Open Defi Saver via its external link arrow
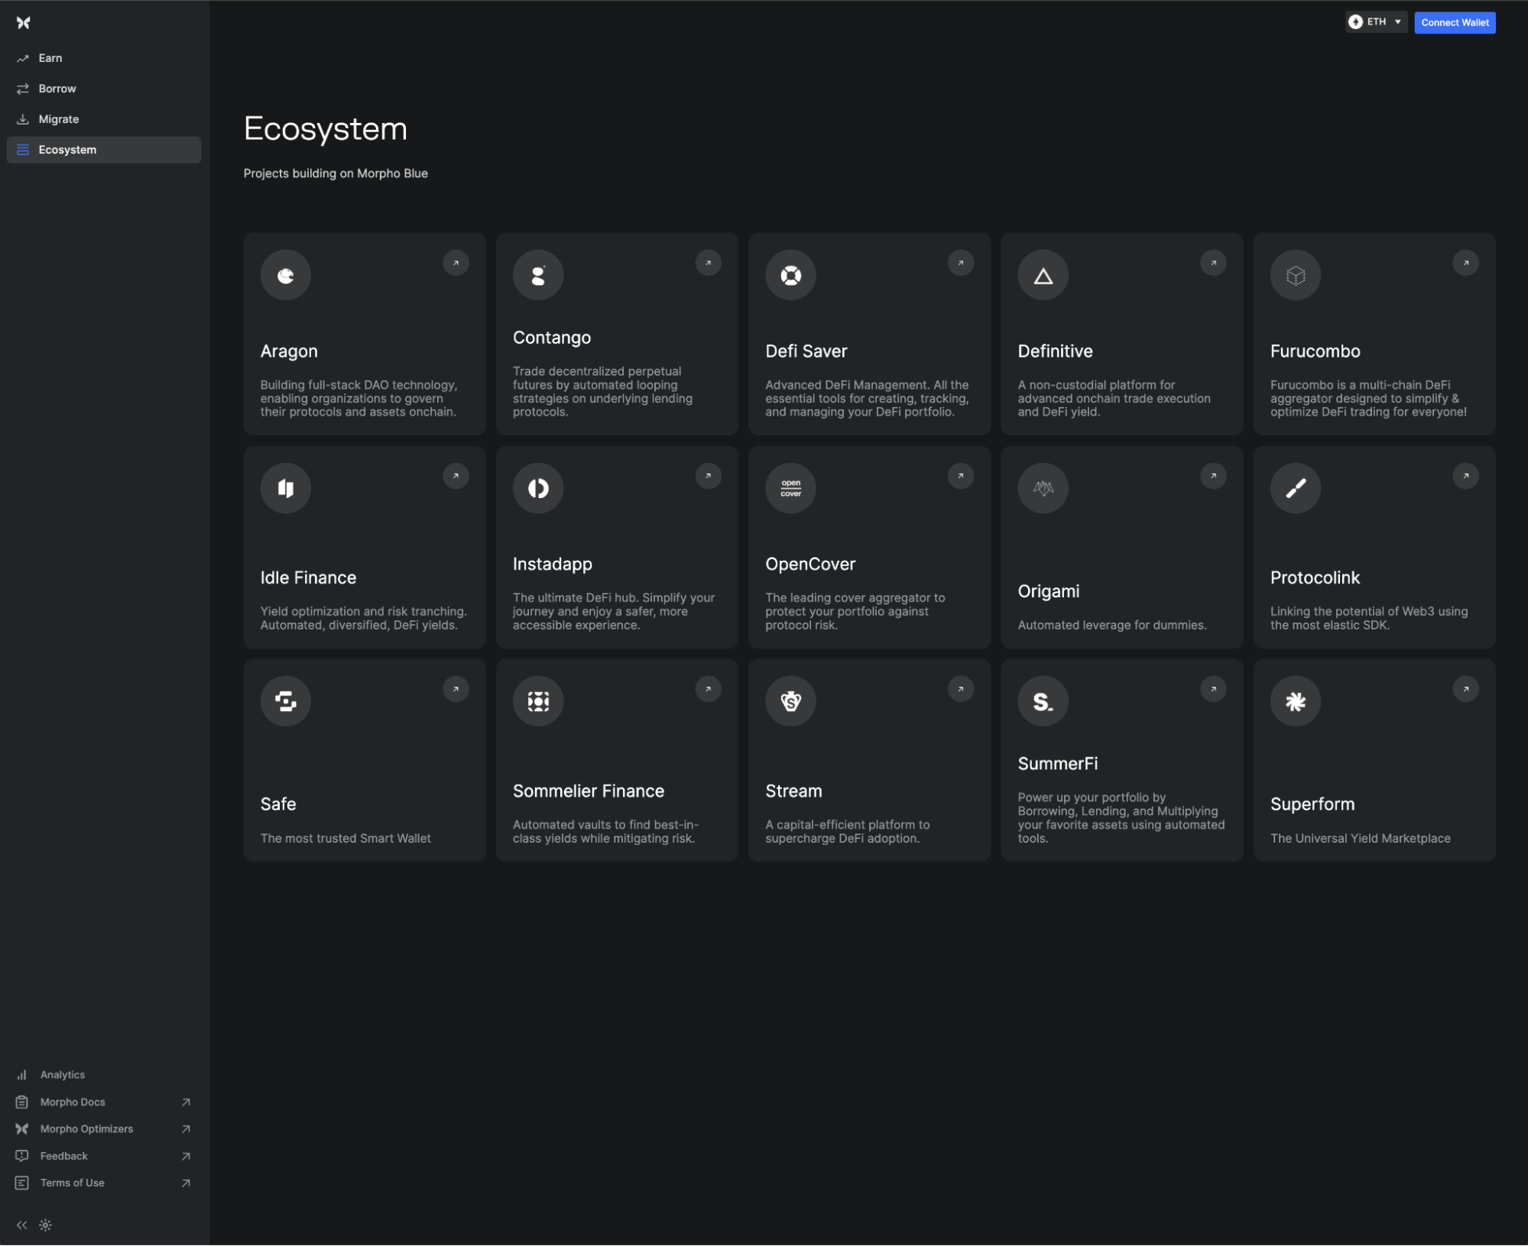The height and width of the screenshot is (1246, 1528). pos(961,263)
